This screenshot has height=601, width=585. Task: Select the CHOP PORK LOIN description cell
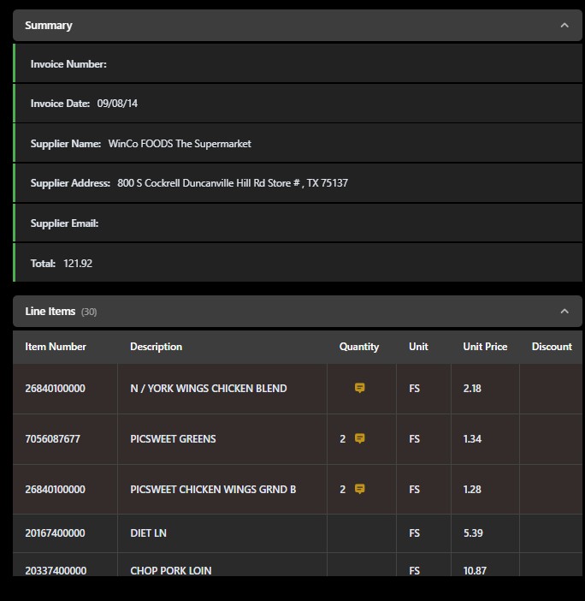(222, 564)
